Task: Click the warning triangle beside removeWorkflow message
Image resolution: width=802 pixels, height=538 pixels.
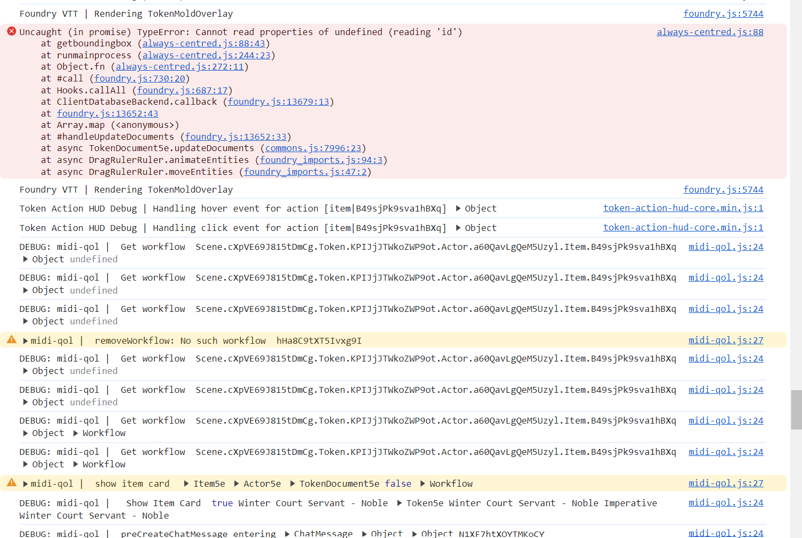Action: (x=11, y=339)
